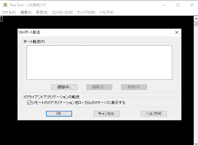This screenshot has height=145, width=198.
Task: Open the ファイル(F) menu
Action: (x=8, y=12)
